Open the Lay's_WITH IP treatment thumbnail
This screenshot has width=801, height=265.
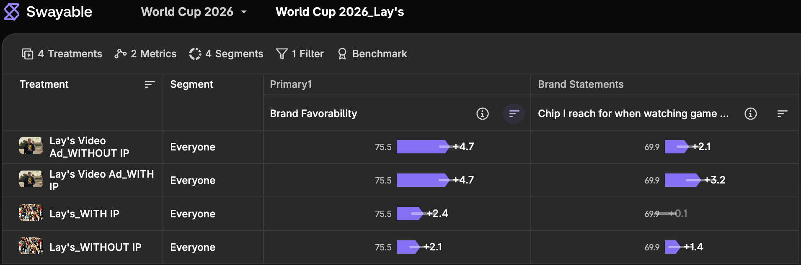31,213
